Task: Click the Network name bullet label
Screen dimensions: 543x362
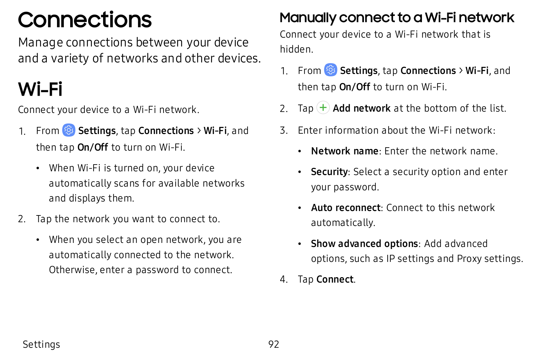Action: tap(345, 151)
